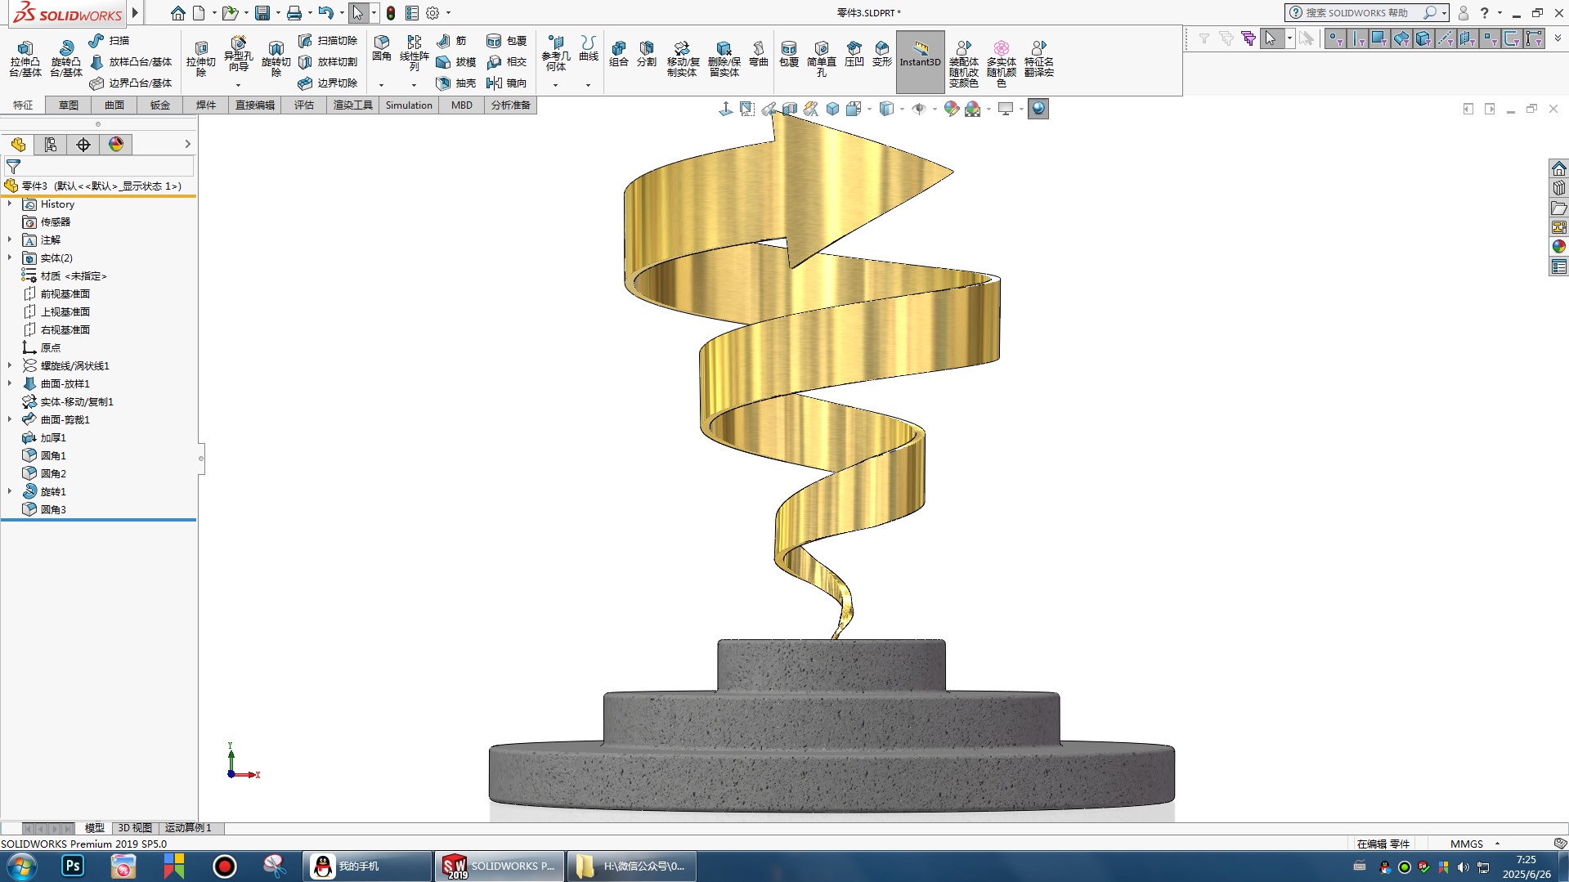The height and width of the screenshot is (882, 1569).
Task: Click the 组合 combine tool
Action: pos(619,54)
